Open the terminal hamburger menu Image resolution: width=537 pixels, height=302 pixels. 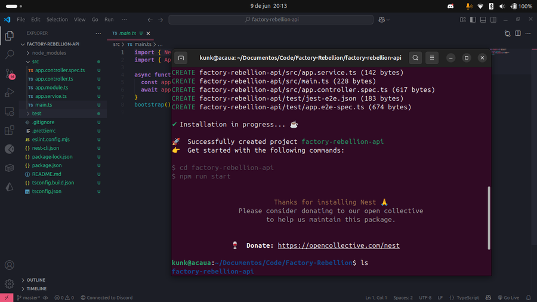coord(432,58)
